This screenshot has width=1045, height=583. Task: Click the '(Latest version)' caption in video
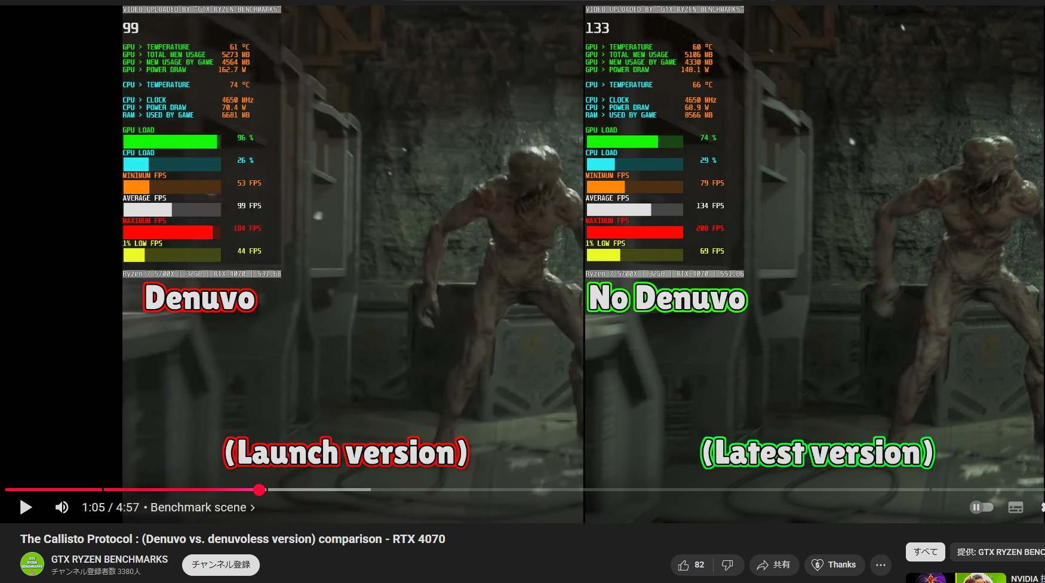point(817,453)
